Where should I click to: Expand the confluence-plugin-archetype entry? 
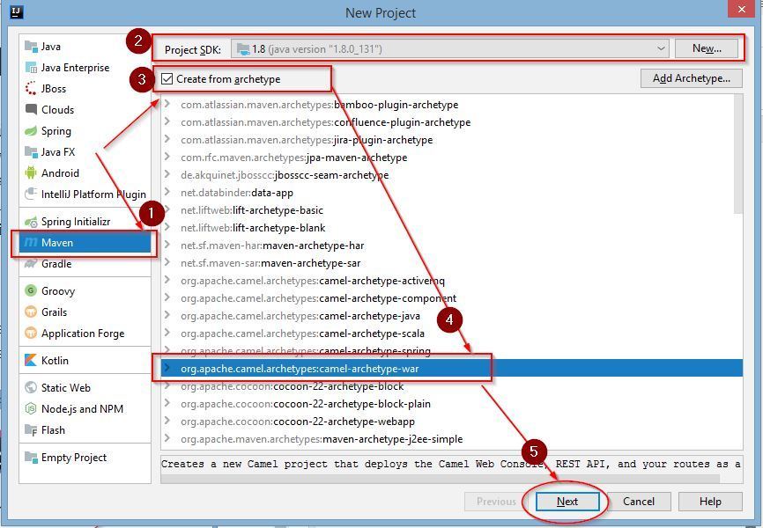click(167, 121)
